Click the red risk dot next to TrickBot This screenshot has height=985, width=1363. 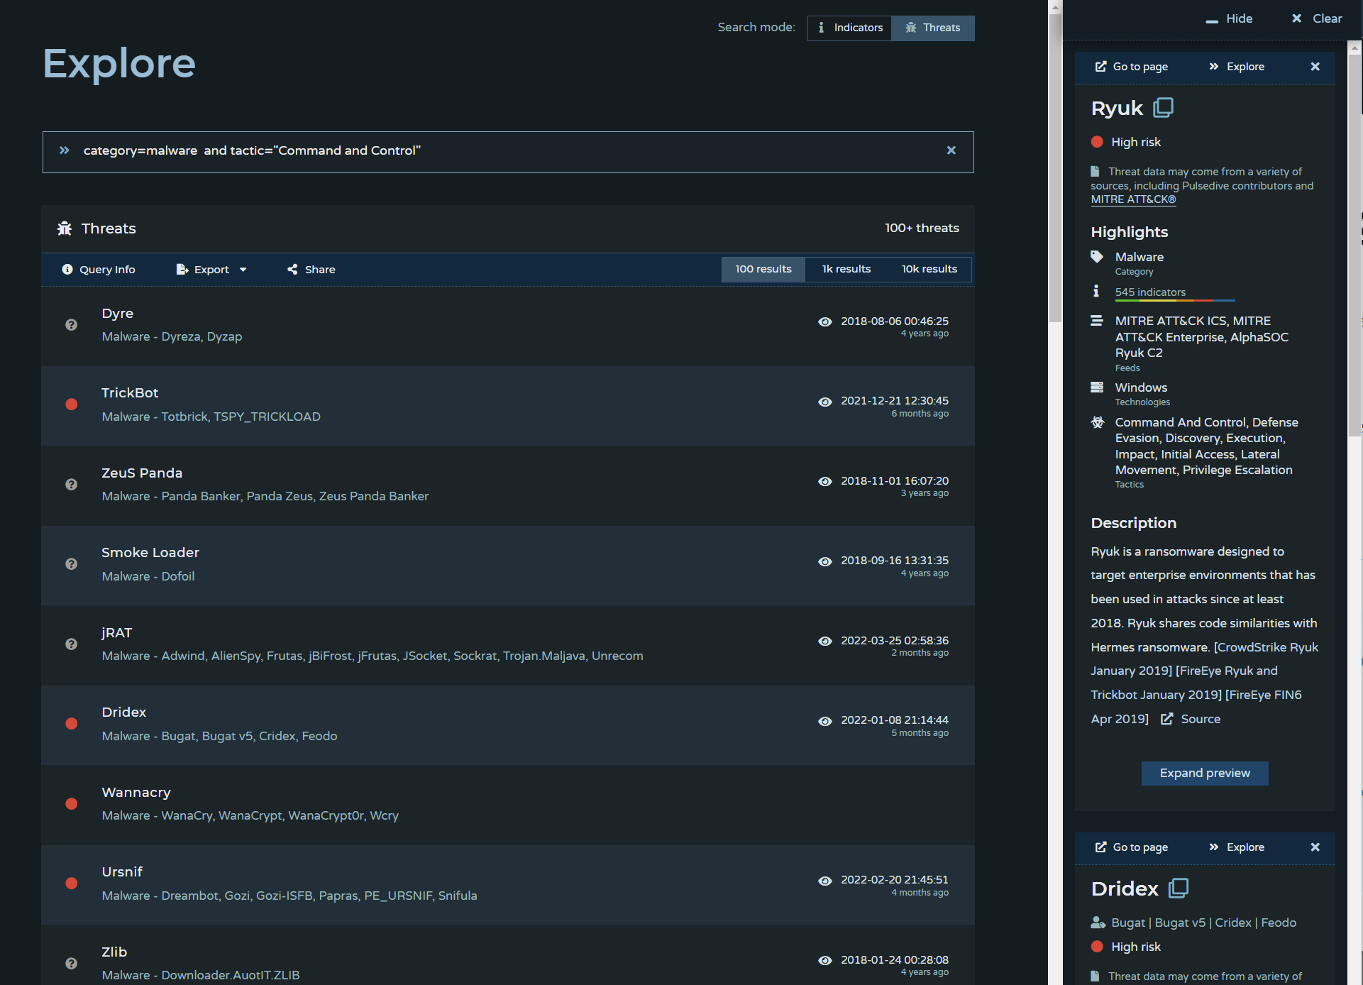(71, 405)
